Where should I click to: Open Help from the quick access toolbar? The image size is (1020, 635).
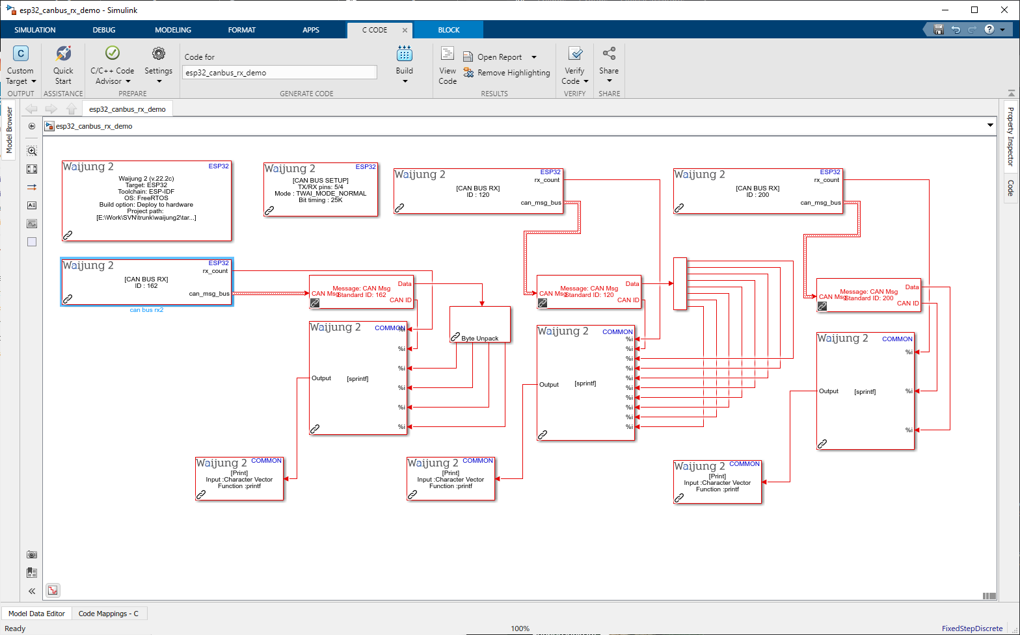pos(989,30)
